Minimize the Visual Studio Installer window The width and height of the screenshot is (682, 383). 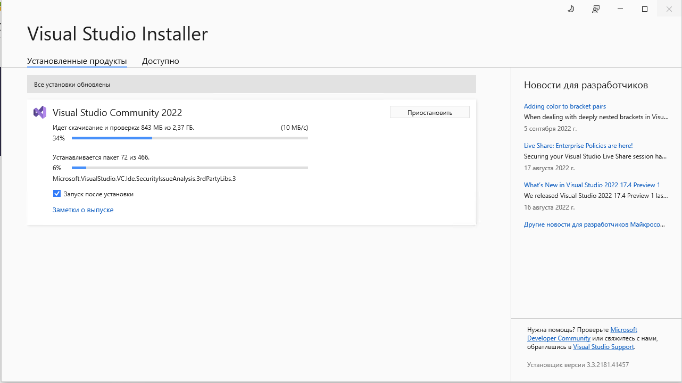[620, 9]
